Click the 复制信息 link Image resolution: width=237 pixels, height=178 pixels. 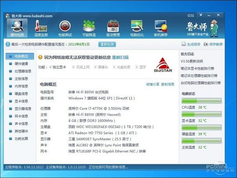[x=168, y=84]
